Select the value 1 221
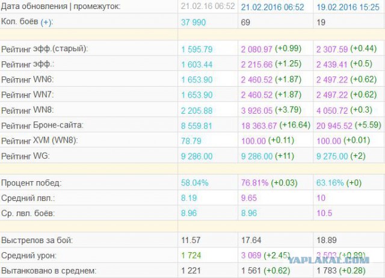Image resolution: width=385 pixels, height=278 pixels. point(191,271)
